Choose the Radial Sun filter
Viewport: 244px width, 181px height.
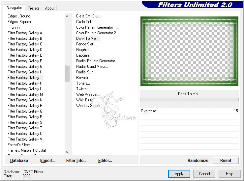point(86,72)
